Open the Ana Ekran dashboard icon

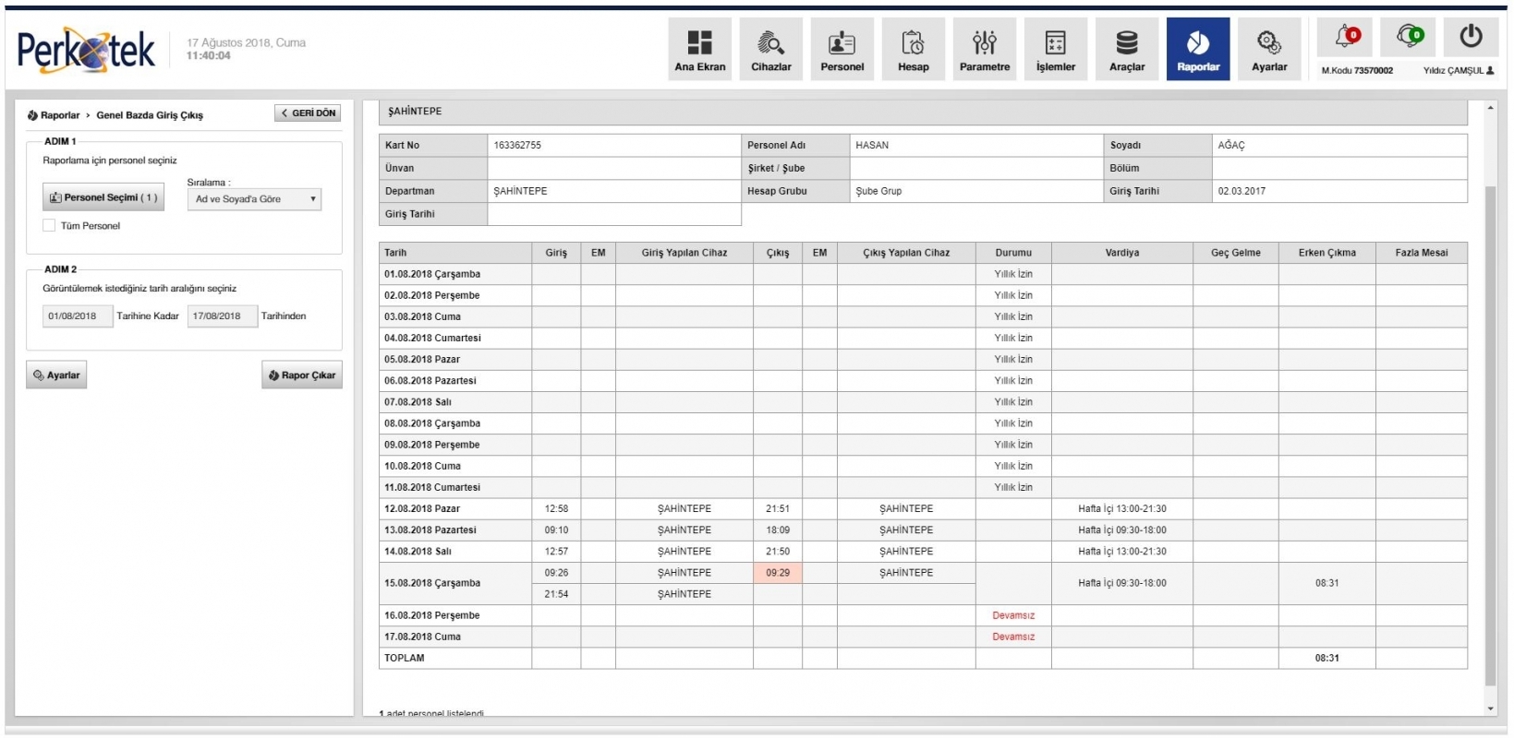[x=699, y=49]
